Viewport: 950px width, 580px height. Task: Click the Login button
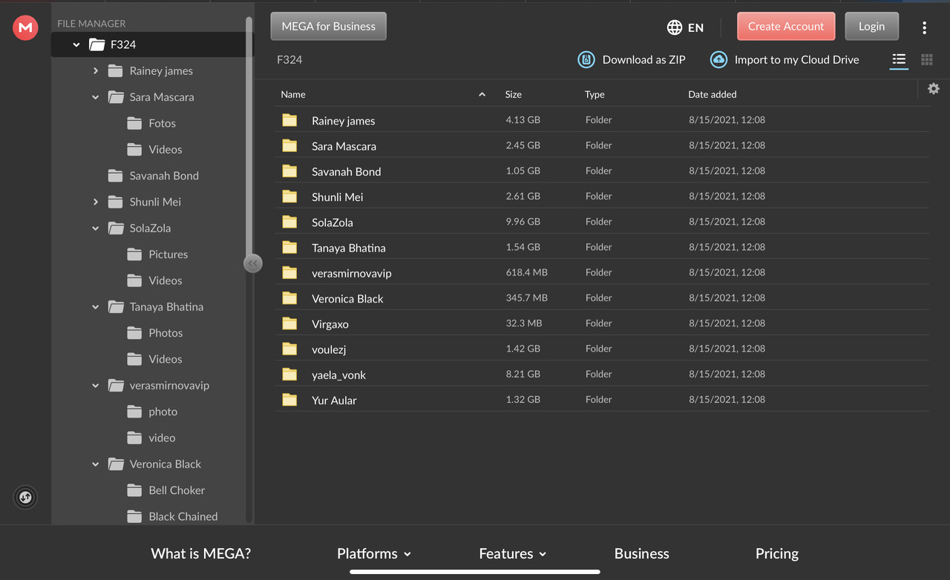pos(872,26)
